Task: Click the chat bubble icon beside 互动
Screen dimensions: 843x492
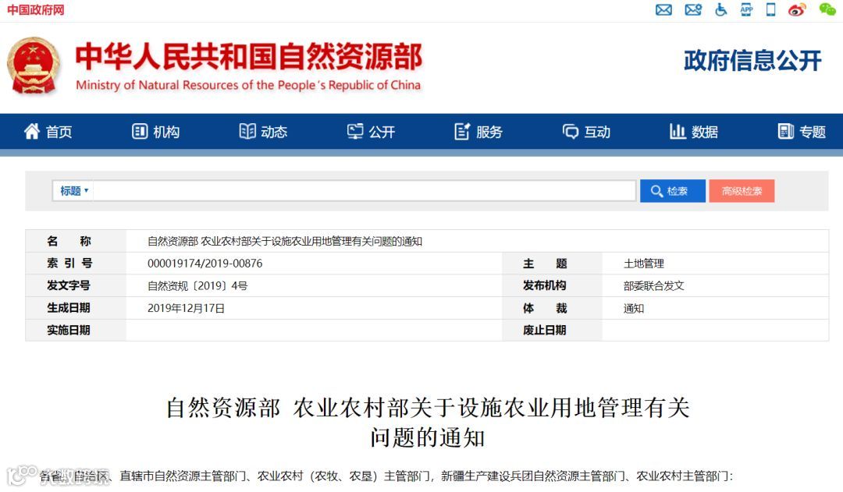Action: coord(571,131)
